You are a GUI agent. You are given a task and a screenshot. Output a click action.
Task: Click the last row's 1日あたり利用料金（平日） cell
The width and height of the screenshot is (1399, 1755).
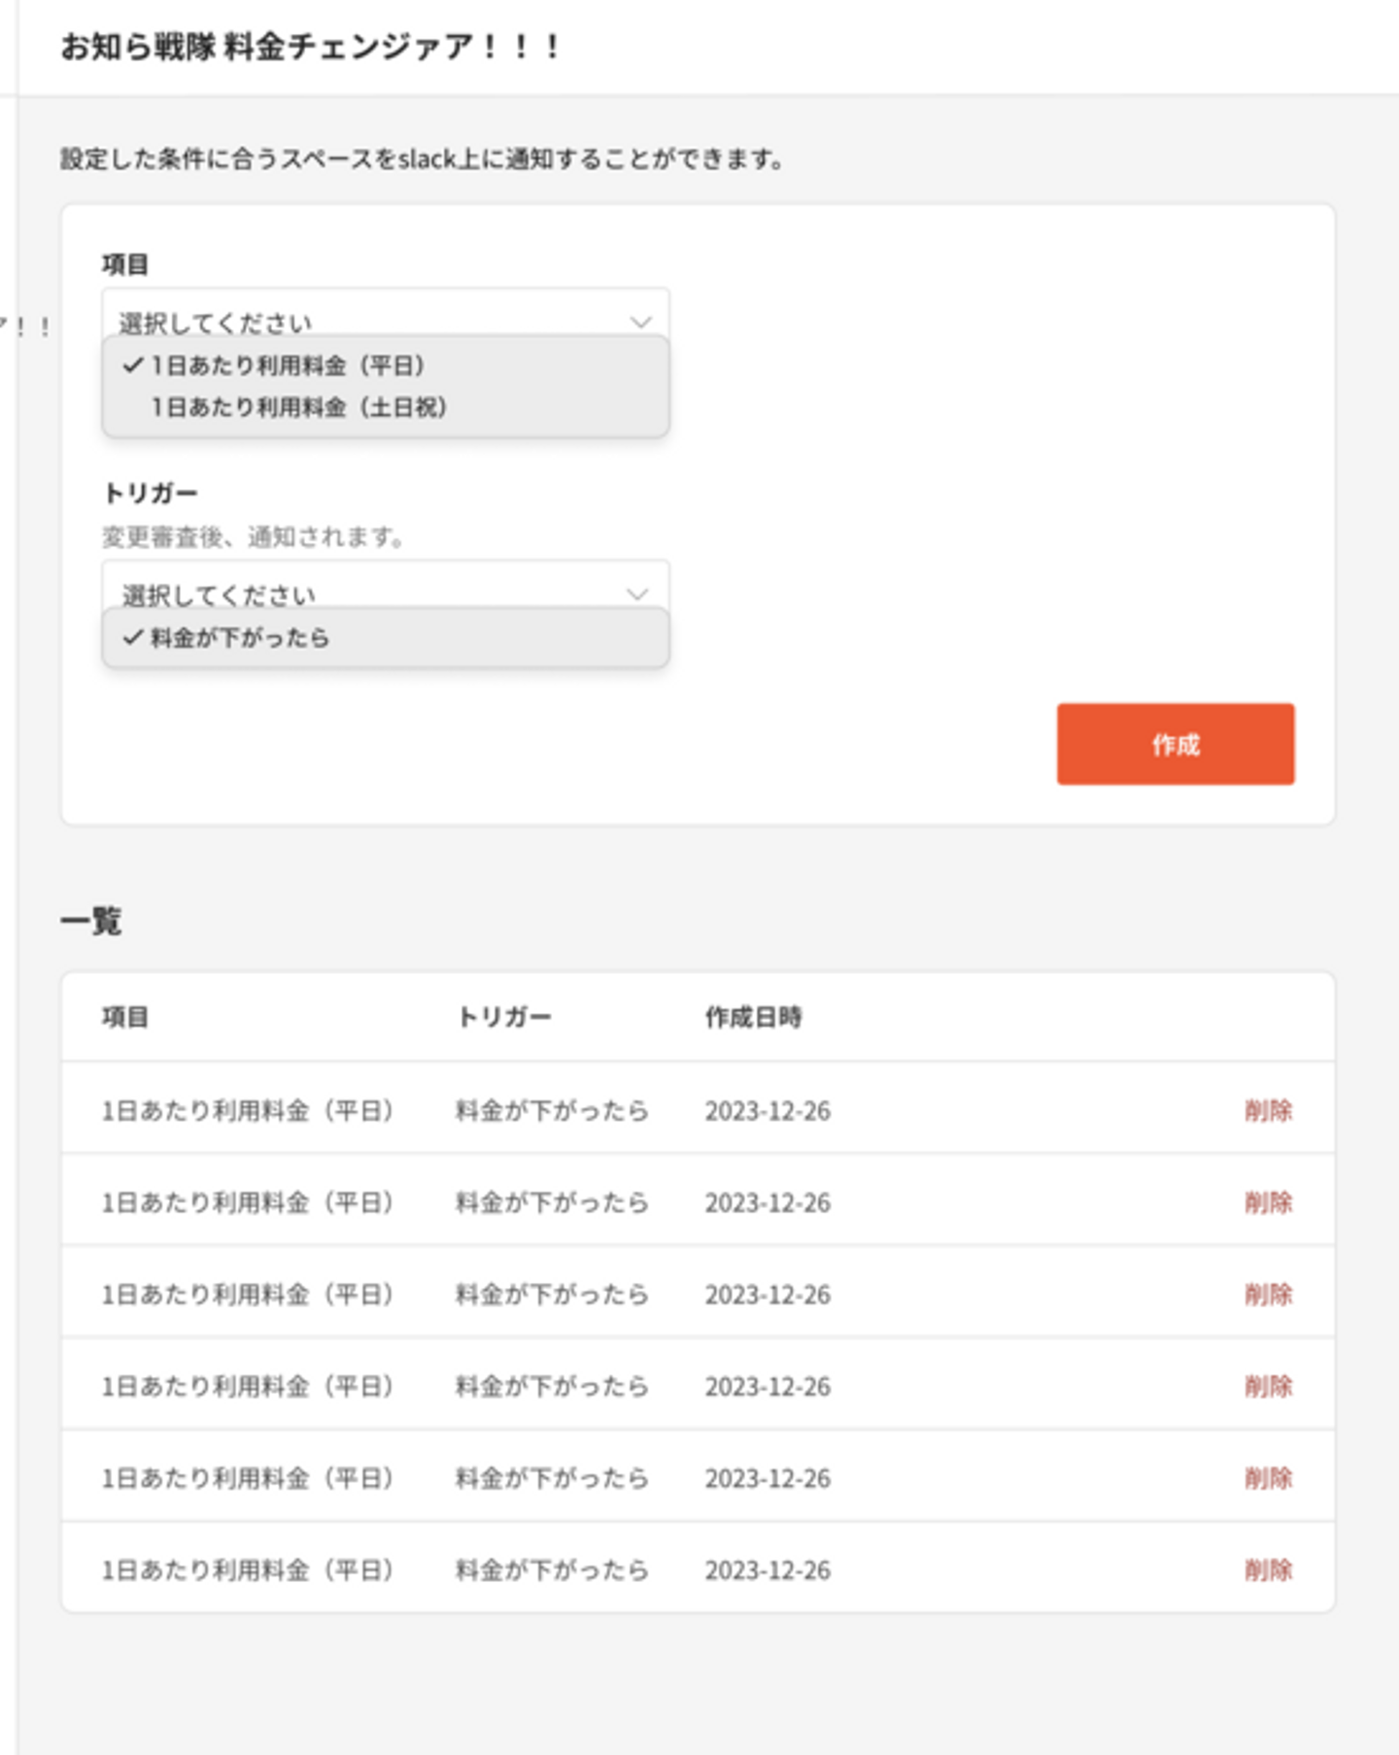coord(248,1570)
